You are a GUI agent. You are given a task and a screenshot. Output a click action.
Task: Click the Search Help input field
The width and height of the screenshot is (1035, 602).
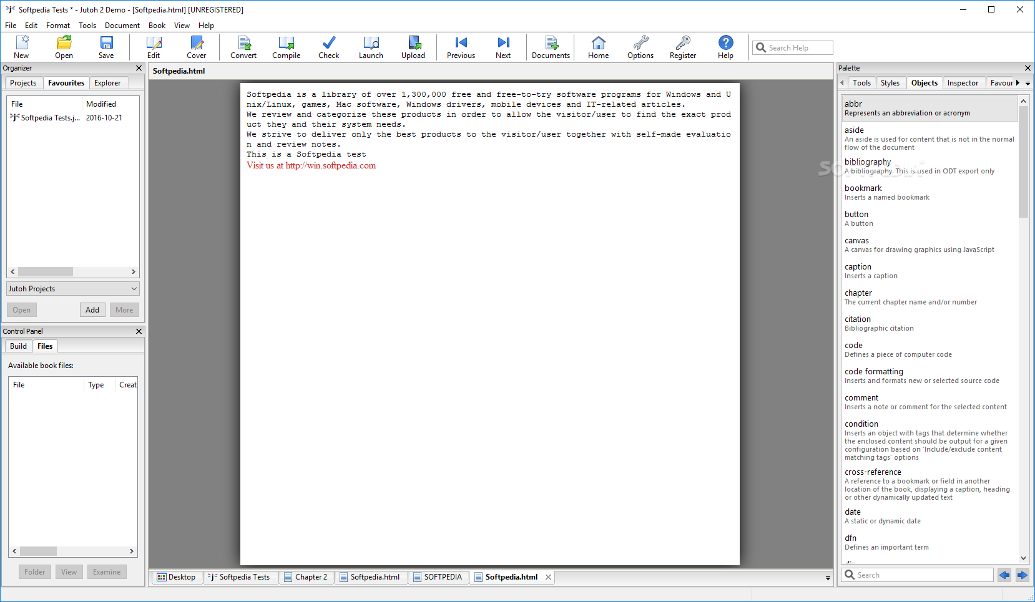click(x=793, y=48)
